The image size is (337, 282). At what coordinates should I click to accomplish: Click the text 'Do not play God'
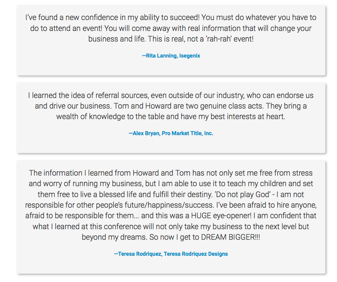(x=243, y=195)
